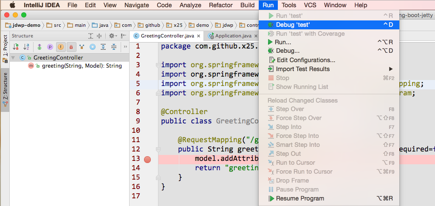Image resolution: width=435 pixels, height=206 pixels.
Task: Show more Structure toolbar actions chevron
Action: point(125,47)
